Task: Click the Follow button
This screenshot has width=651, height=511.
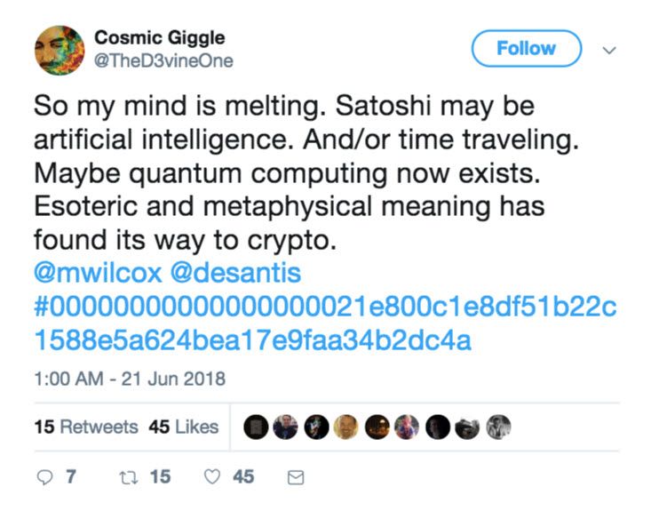Action: tap(526, 49)
